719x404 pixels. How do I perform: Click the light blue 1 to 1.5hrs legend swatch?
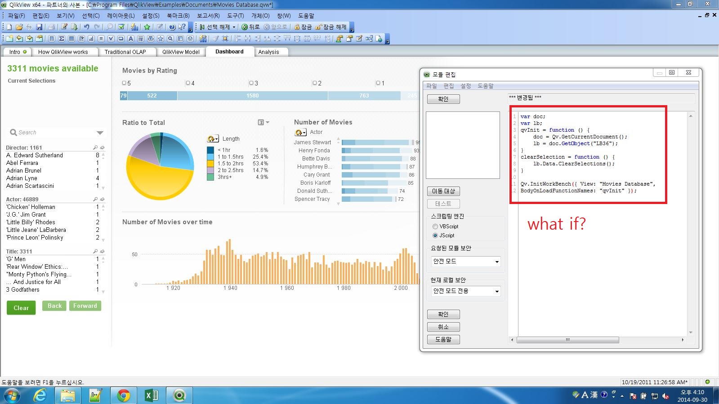click(x=210, y=157)
